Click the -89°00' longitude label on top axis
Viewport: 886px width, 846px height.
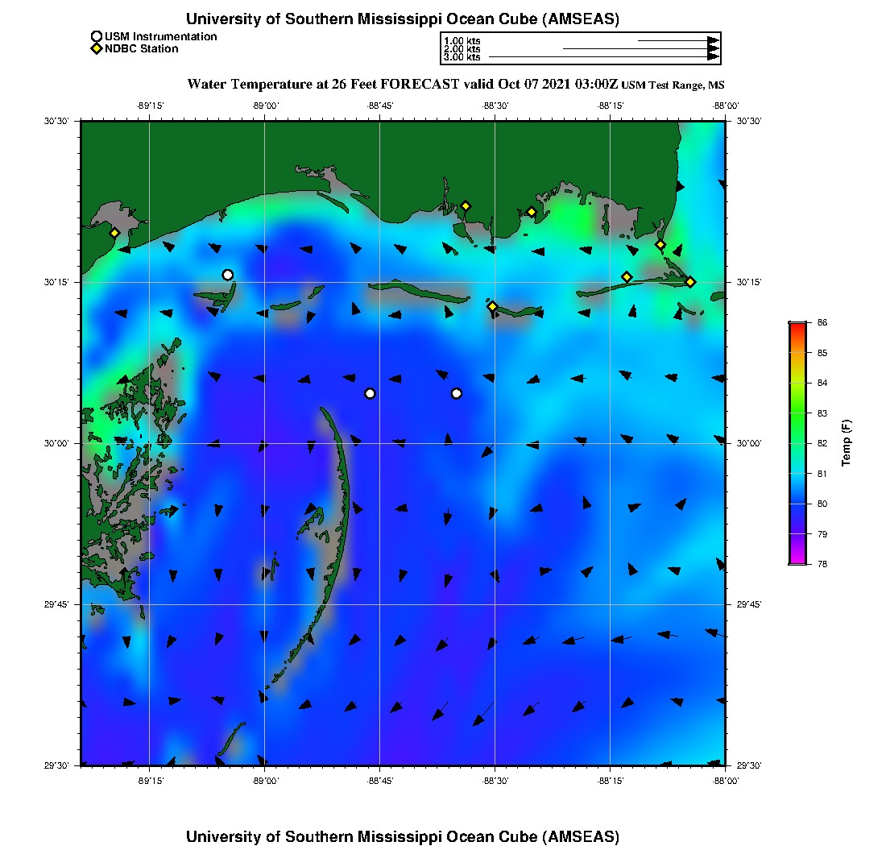(264, 106)
